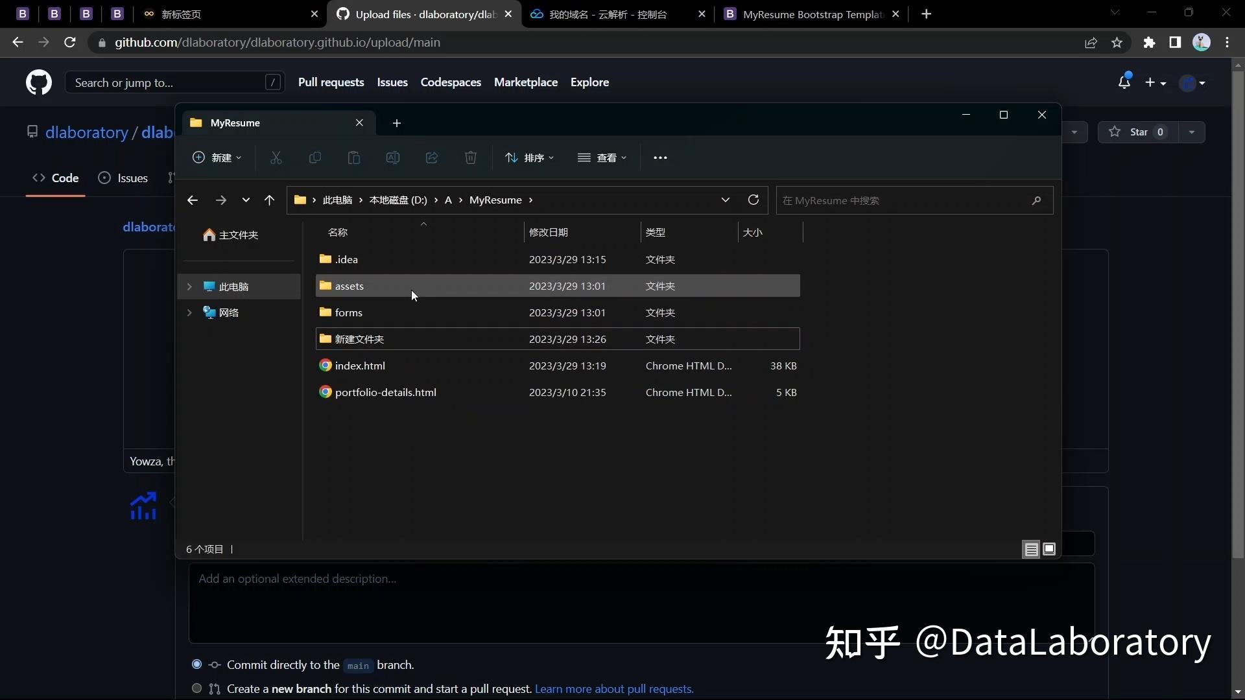Go up one folder level in Explorer
The image size is (1245, 700).
pos(270,200)
